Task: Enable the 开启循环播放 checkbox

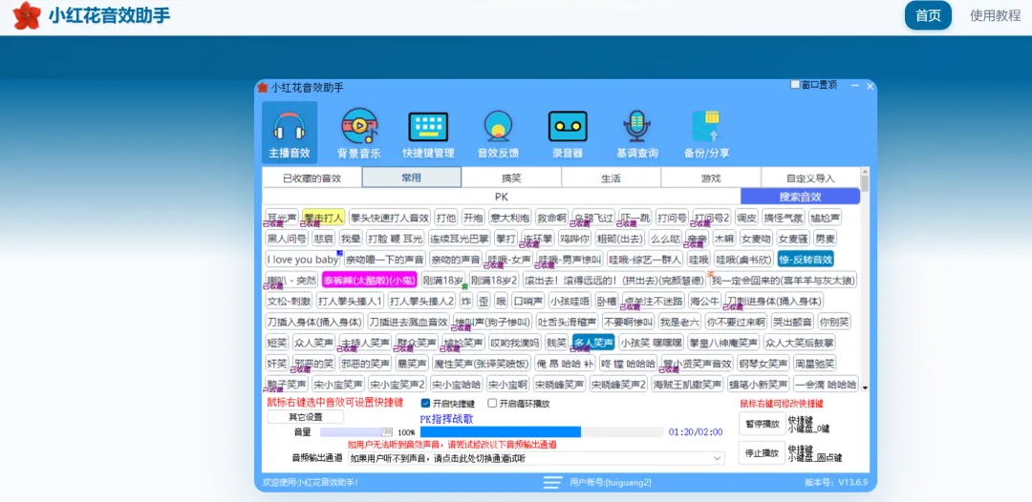Action: tap(492, 404)
